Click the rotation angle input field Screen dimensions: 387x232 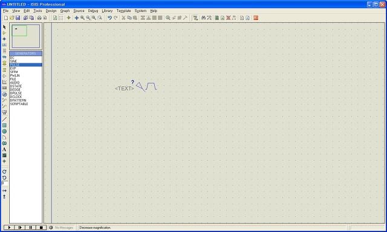[x=5, y=183]
